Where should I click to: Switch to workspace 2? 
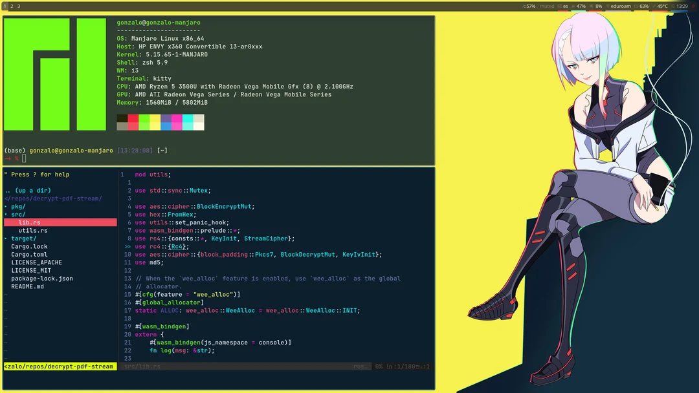coord(12,5)
